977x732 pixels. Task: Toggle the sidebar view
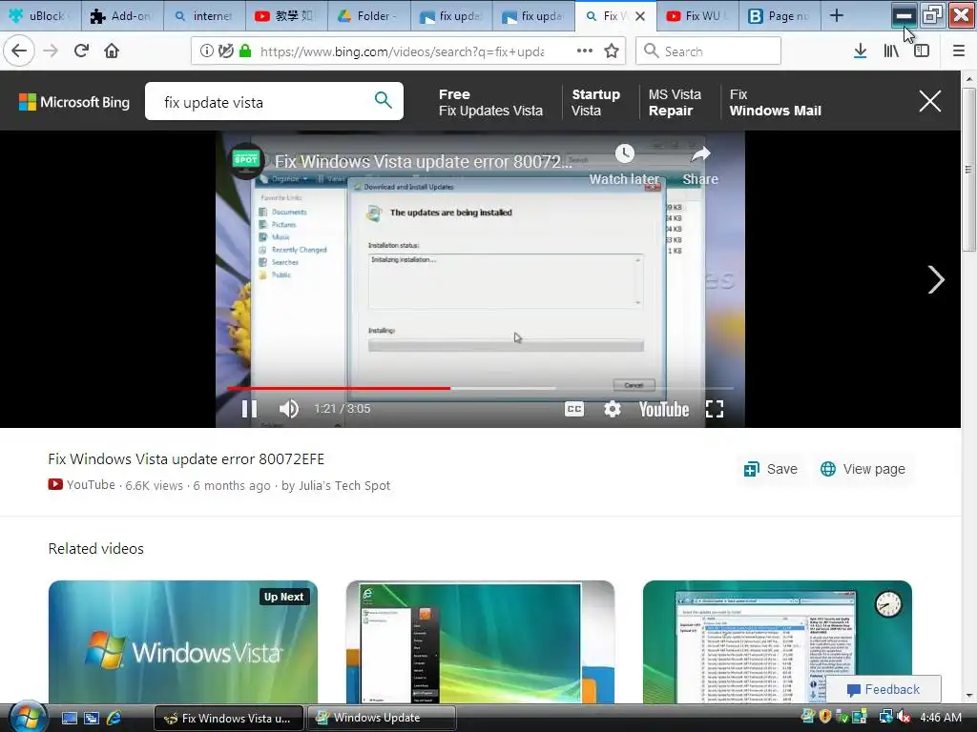922,51
